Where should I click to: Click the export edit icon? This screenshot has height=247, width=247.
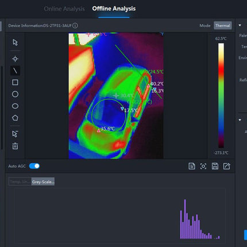[227, 166]
